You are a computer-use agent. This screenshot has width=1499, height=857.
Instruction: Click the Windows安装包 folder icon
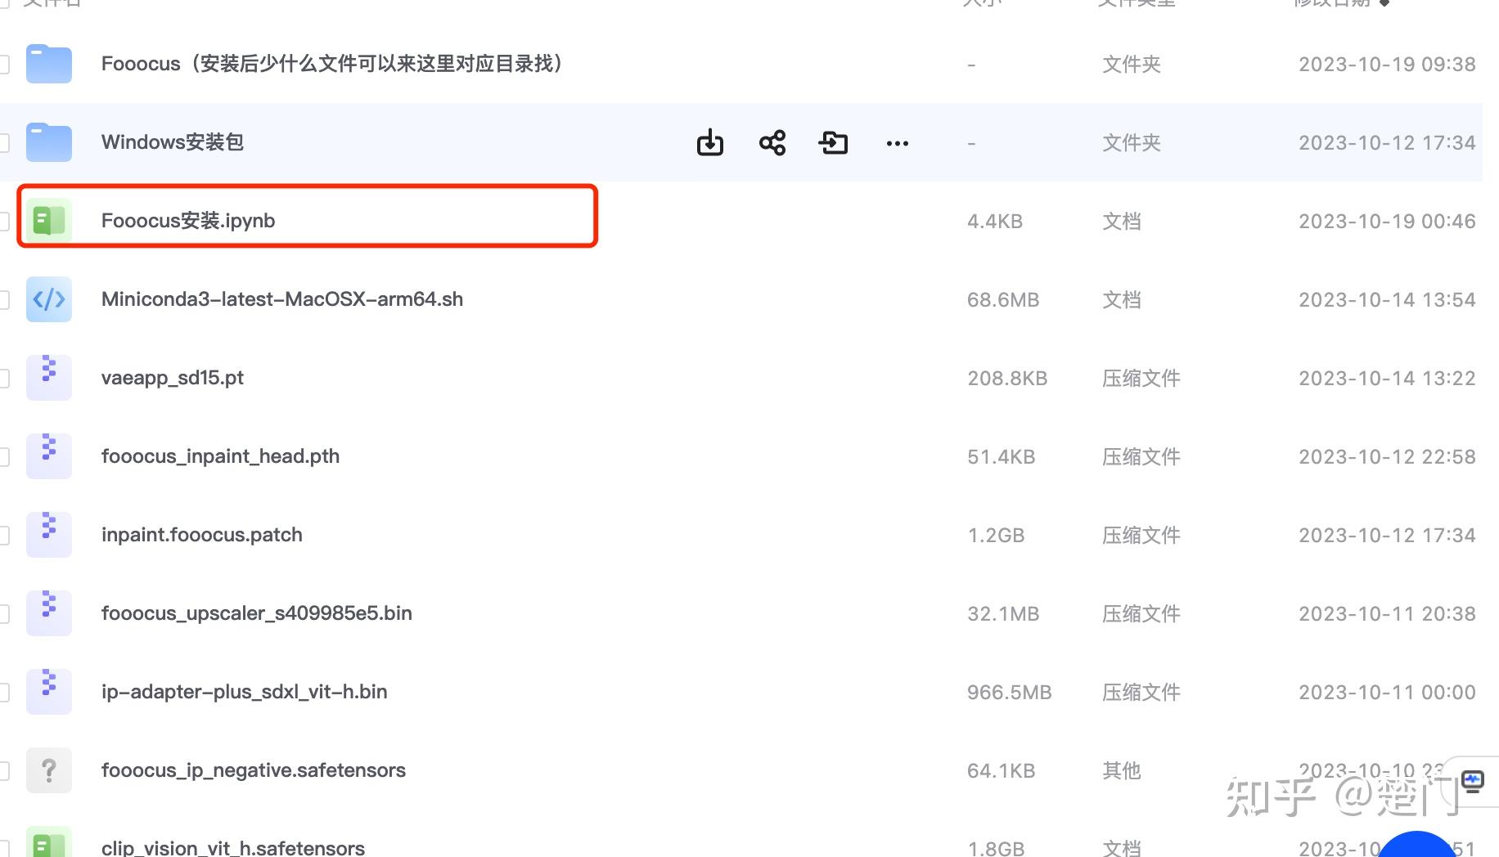click(49, 142)
